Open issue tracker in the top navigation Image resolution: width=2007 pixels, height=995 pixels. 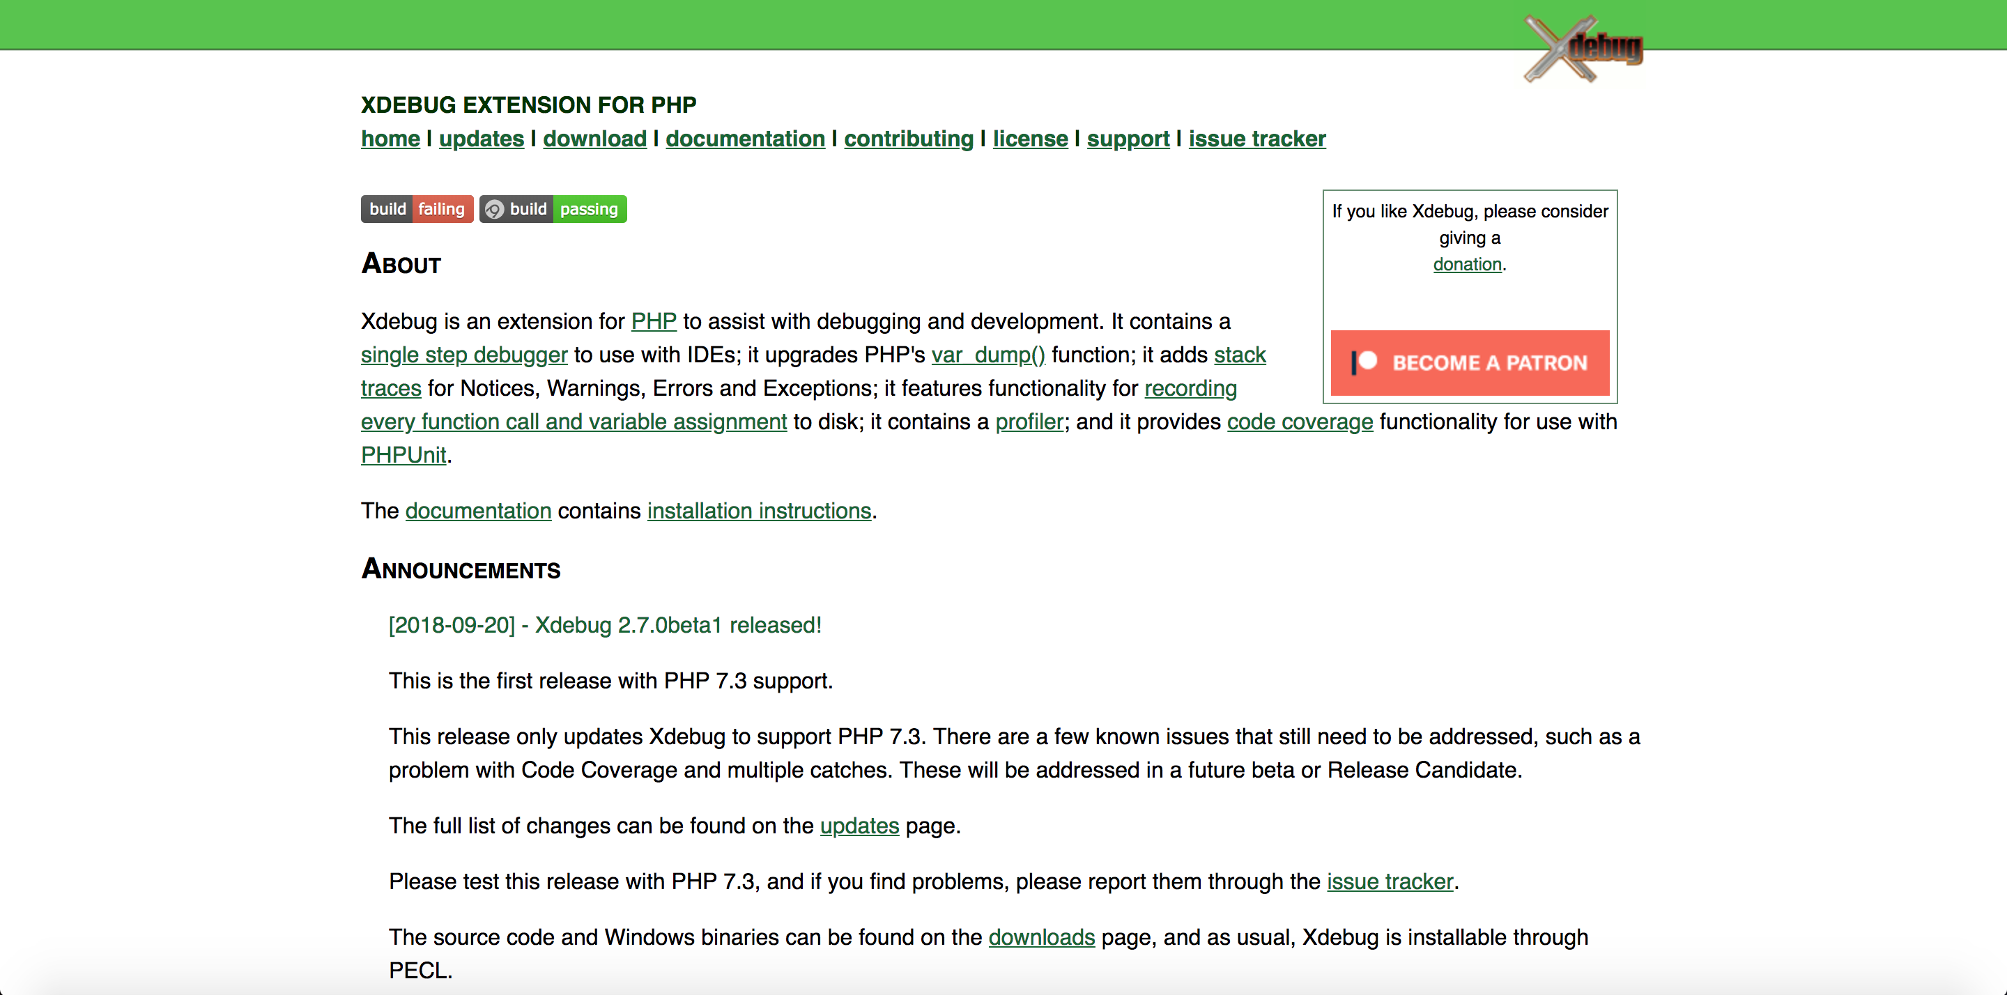coord(1256,139)
